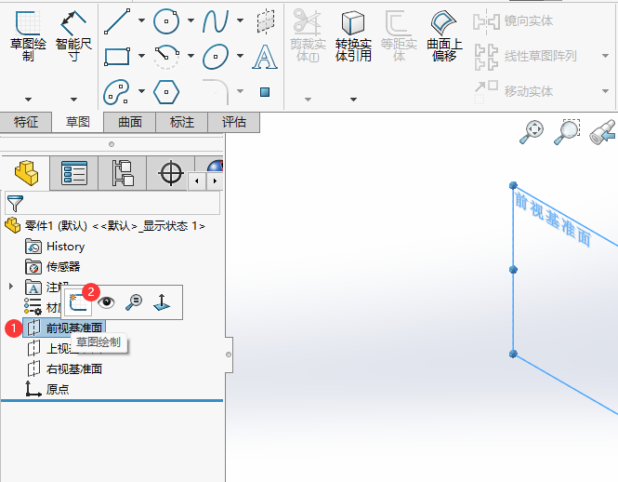
Task: Select the Polygon sketch tool
Action: 166,92
